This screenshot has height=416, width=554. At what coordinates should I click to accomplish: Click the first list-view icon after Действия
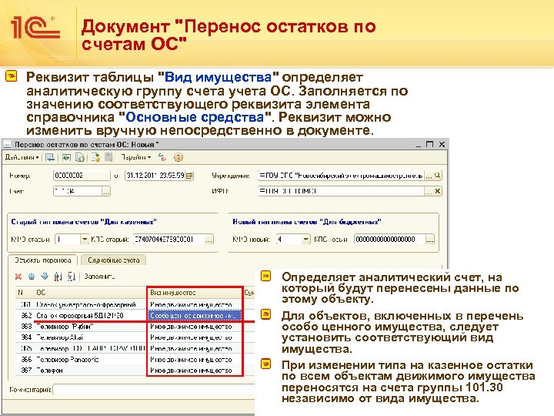(50, 157)
